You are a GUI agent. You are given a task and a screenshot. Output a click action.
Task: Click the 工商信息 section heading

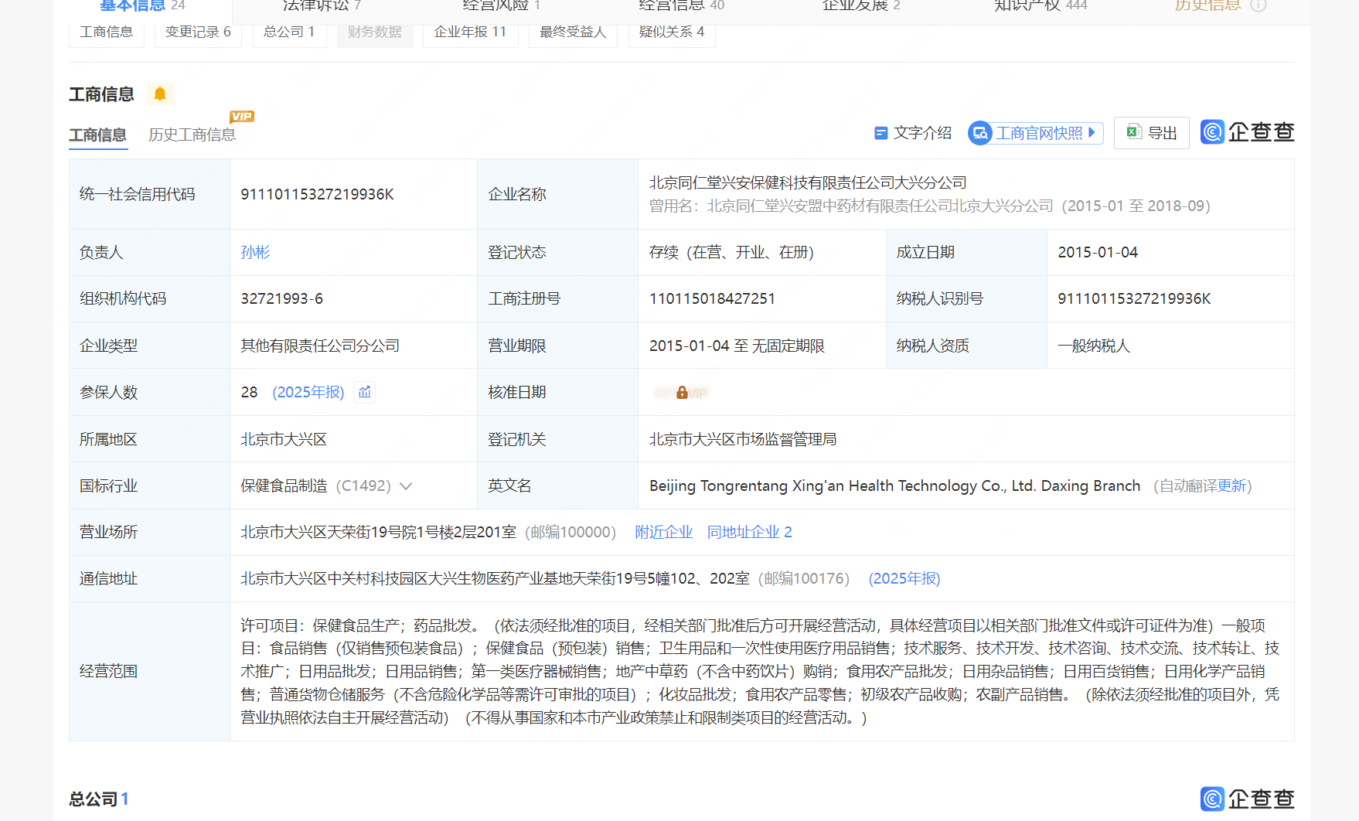tap(101, 94)
